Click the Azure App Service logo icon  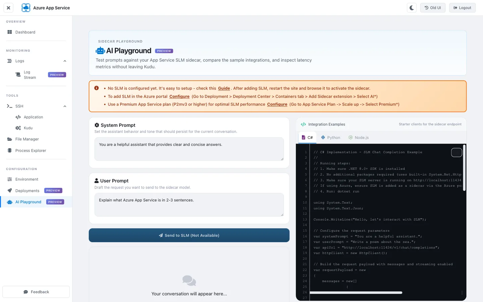(x=26, y=8)
